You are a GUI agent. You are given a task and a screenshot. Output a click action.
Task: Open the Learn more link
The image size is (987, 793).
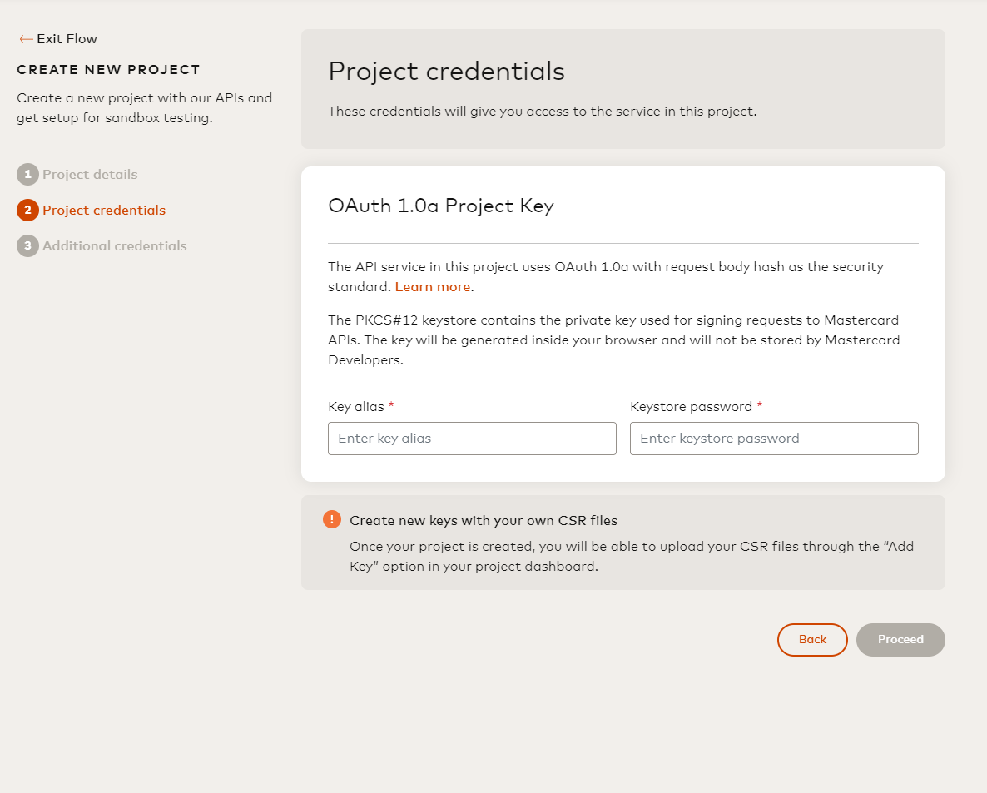tap(432, 287)
